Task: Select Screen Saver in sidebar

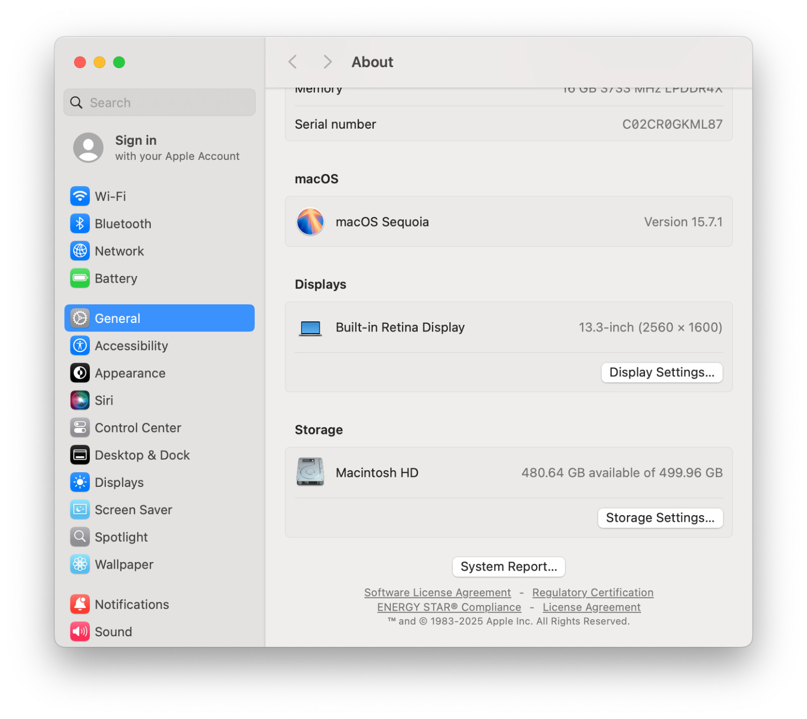Action: click(x=159, y=510)
